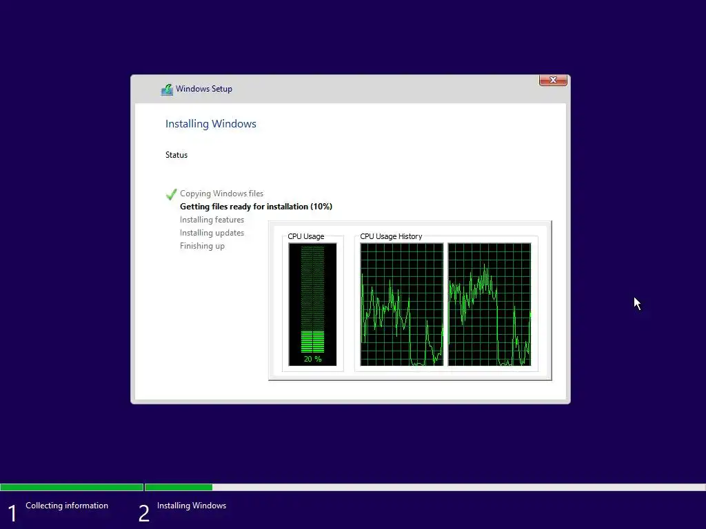This screenshot has width=706, height=529.
Task: Click the CPU Usage bar meter
Action: point(312,304)
